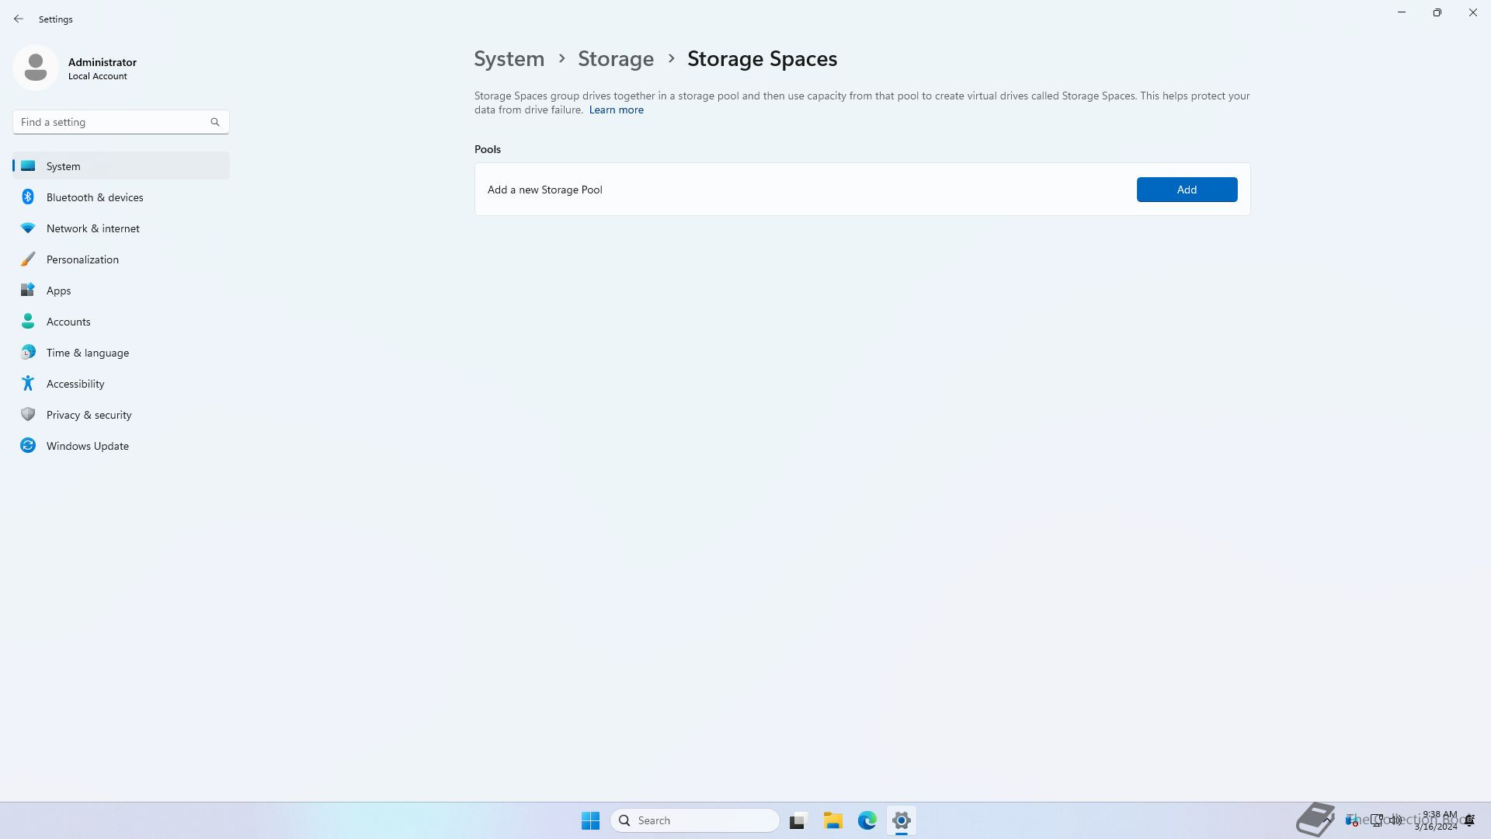This screenshot has height=839, width=1491.
Task: Open File Explorer from the taskbar
Action: pyautogui.click(x=832, y=820)
